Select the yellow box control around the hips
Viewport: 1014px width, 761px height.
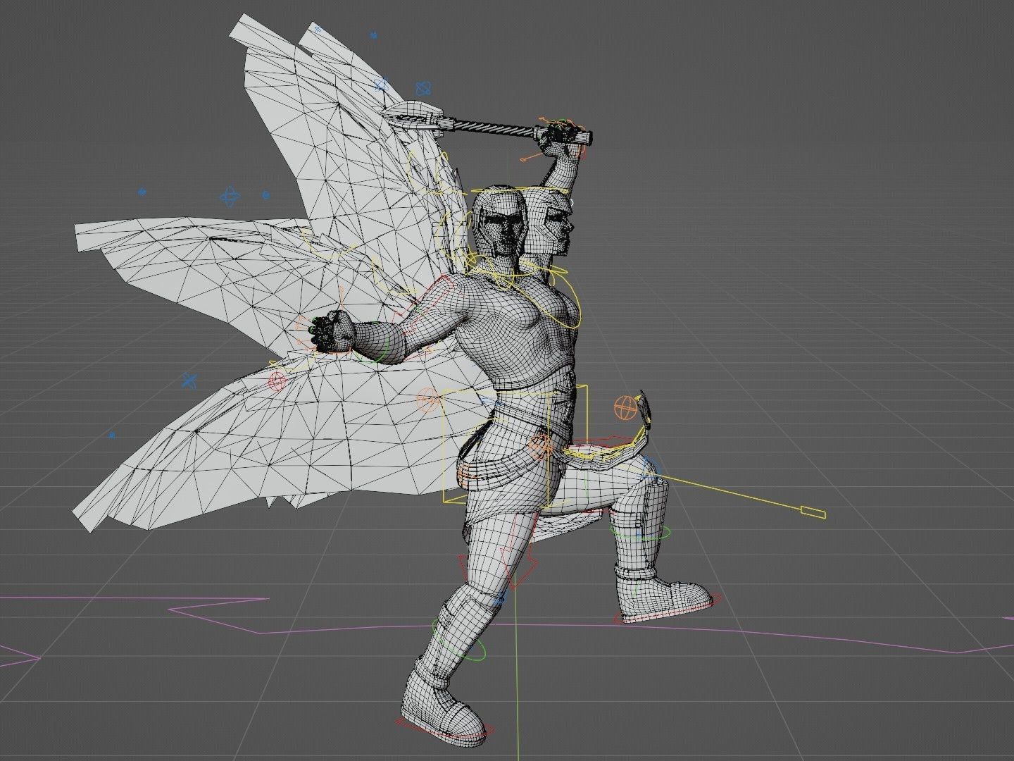coord(515,445)
